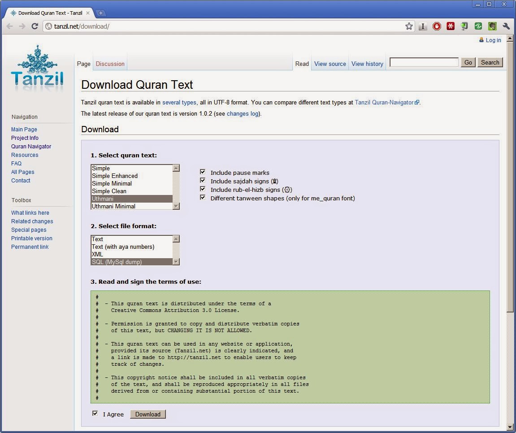Click the address bar URL
516x433 pixels.
pos(82,26)
